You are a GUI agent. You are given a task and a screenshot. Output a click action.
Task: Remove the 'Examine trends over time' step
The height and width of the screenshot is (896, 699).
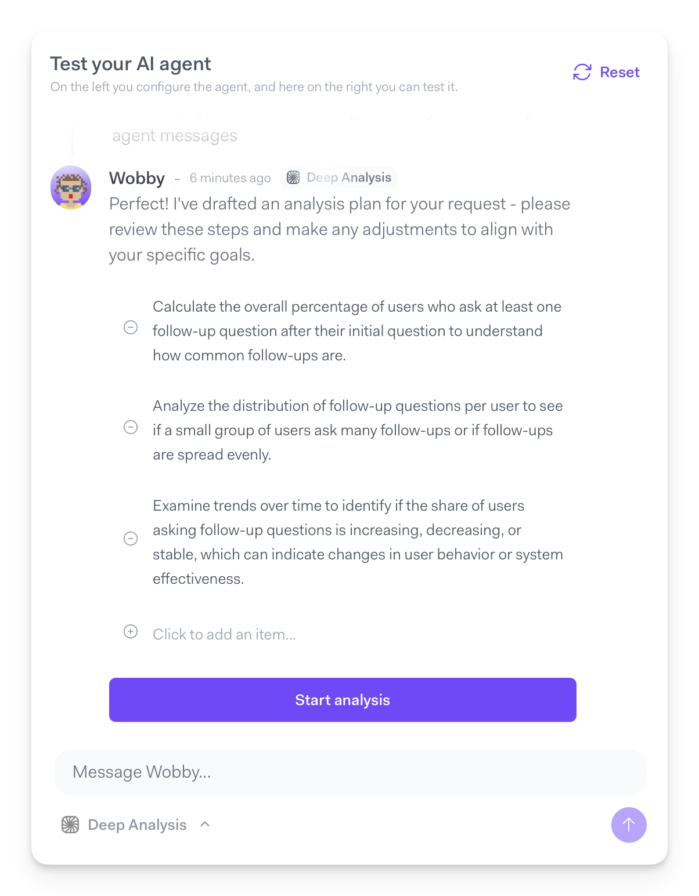coord(131,539)
